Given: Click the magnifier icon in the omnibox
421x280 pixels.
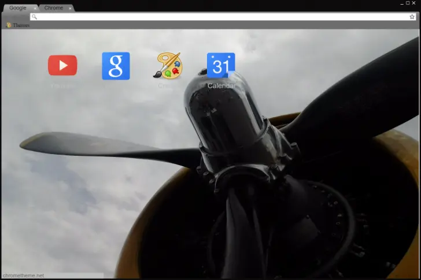Looking at the screenshot, I should tap(35, 17).
